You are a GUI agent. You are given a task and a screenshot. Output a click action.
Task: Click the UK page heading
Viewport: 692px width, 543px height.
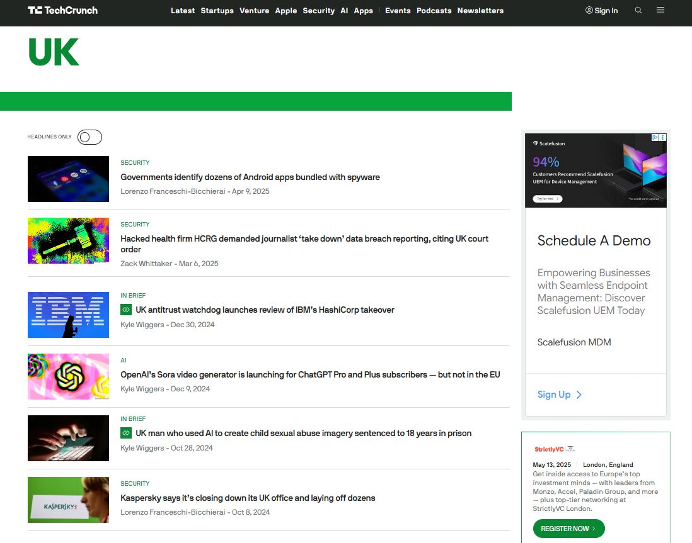point(54,52)
